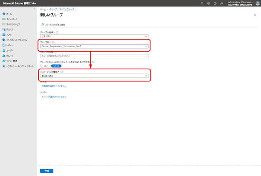Click the admin account name text

(241, 2)
